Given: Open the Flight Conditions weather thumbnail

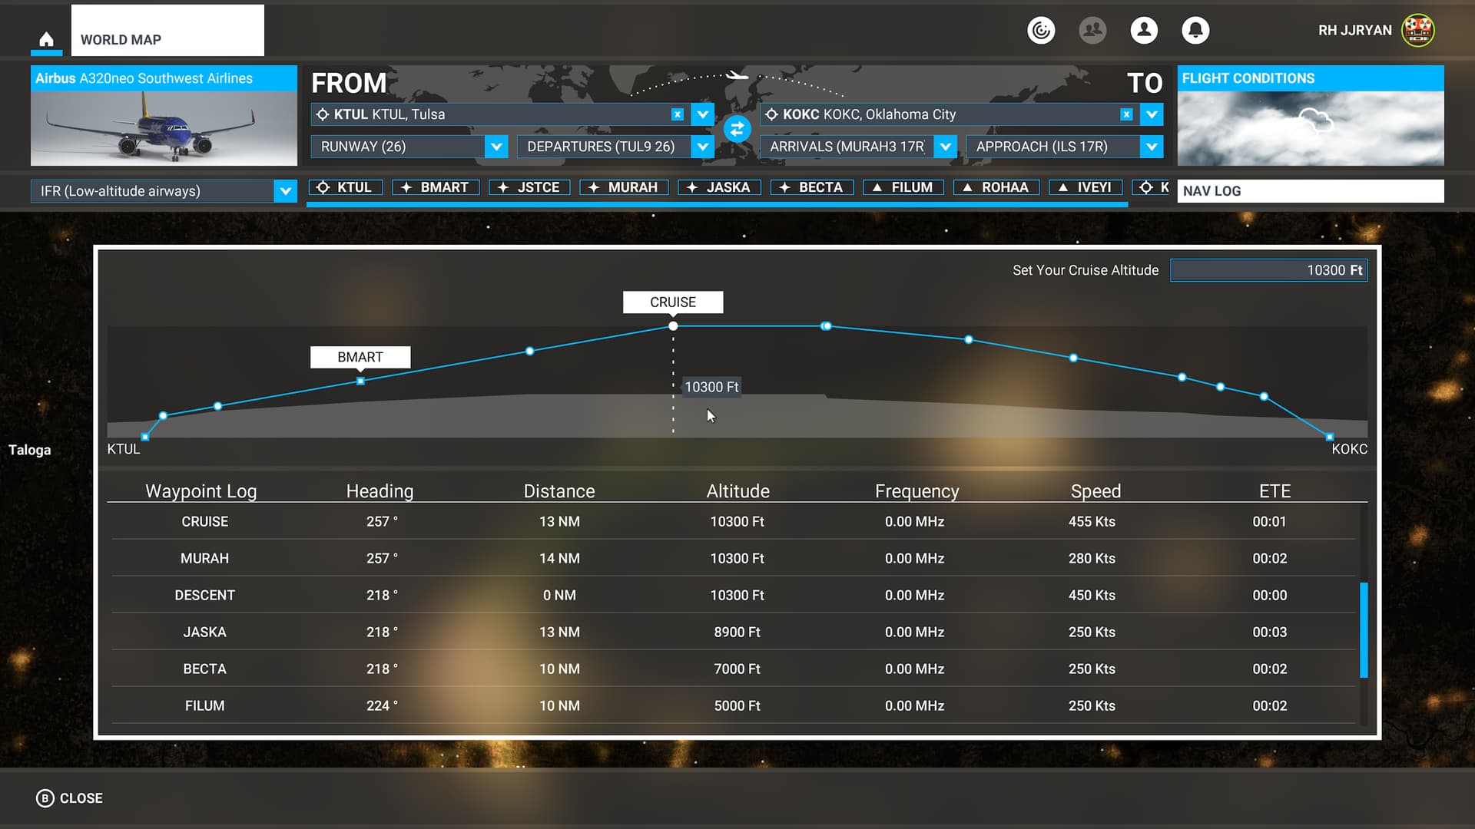Looking at the screenshot, I should tap(1310, 127).
